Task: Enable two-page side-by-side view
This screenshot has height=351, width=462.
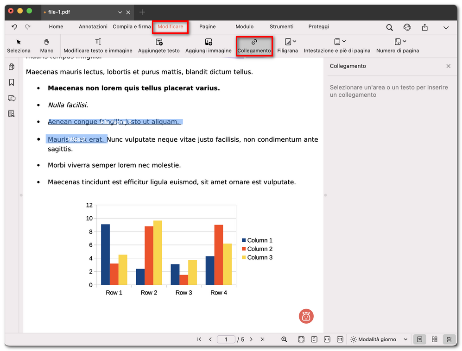Action: pyautogui.click(x=434, y=339)
